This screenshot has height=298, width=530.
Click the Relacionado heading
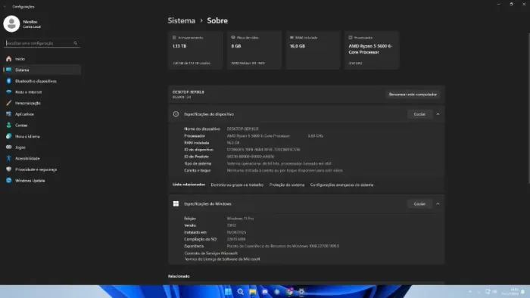tap(179, 276)
